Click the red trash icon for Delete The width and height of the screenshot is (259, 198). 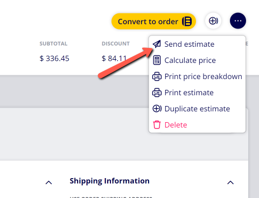click(x=157, y=125)
